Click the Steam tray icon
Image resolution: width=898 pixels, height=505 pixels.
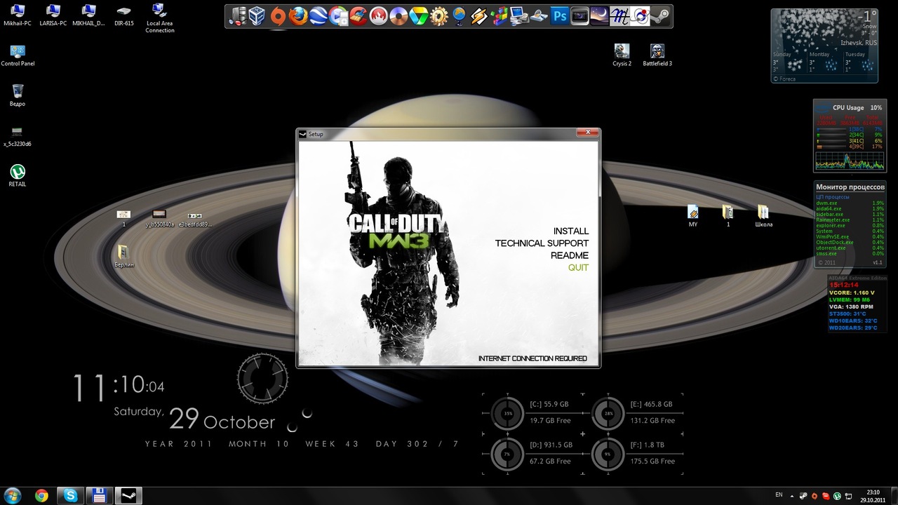803,496
